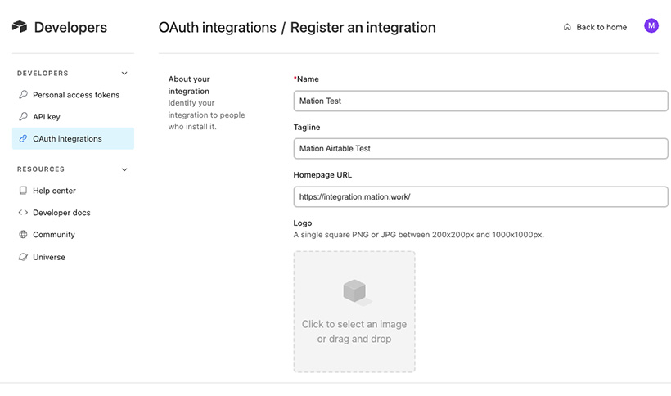
Task: Click the link icon beside OAuth integrations
Action: coord(23,138)
